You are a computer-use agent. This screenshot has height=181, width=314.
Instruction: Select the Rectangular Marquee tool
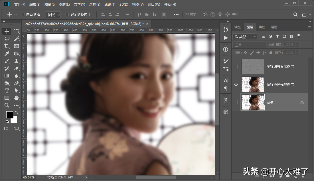[16, 31]
